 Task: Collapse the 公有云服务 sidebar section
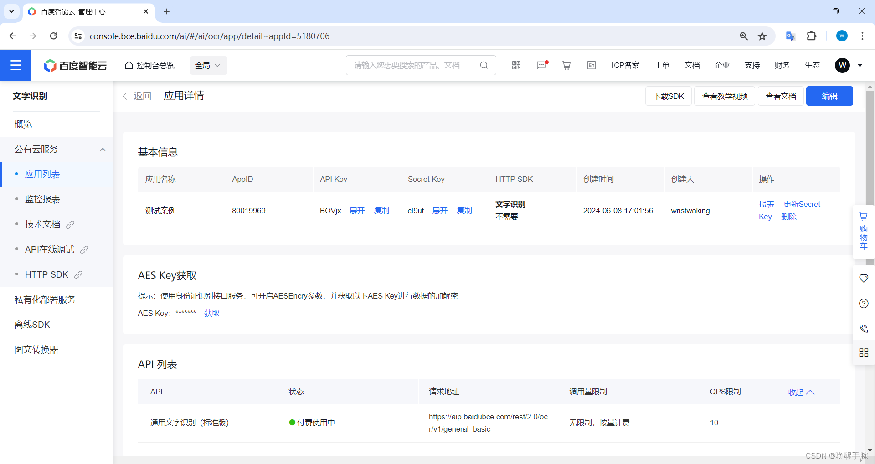pyautogui.click(x=103, y=149)
